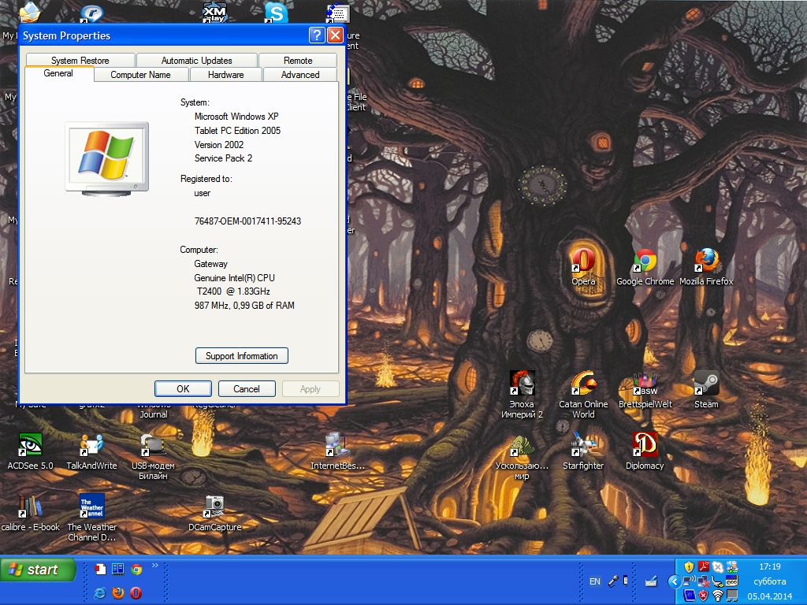Select the RealPlayer desktop shortcut
Screen dimensions: 807x605
coord(91,13)
